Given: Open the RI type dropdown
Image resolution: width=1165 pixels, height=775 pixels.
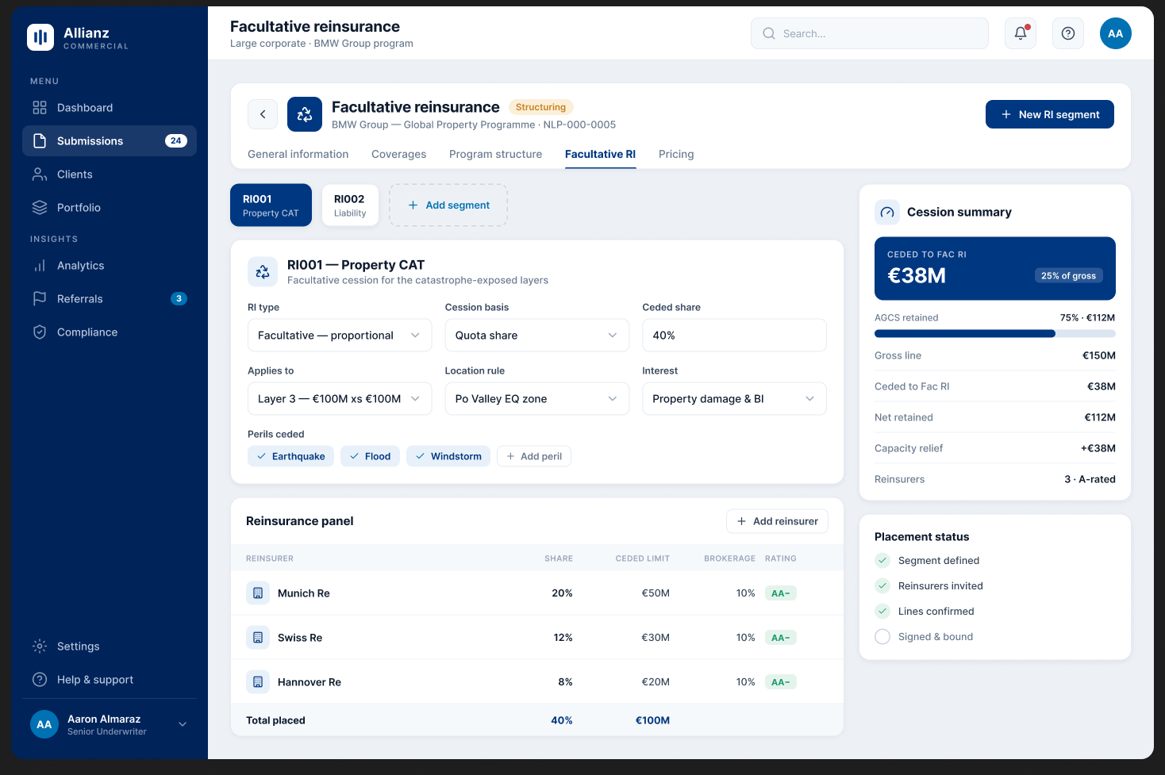Looking at the screenshot, I should pyautogui.click(x=340, y=336).
